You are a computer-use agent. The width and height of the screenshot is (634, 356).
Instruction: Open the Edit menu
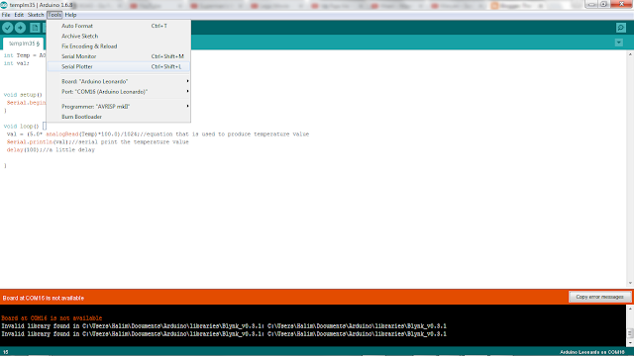19,15
